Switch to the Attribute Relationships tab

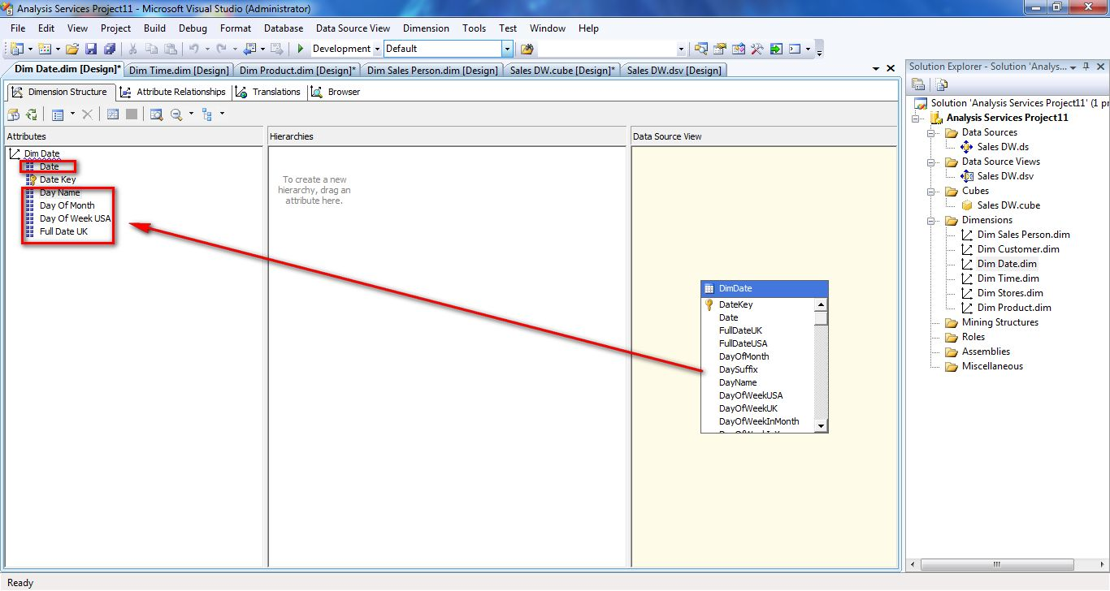click(173, 92)
